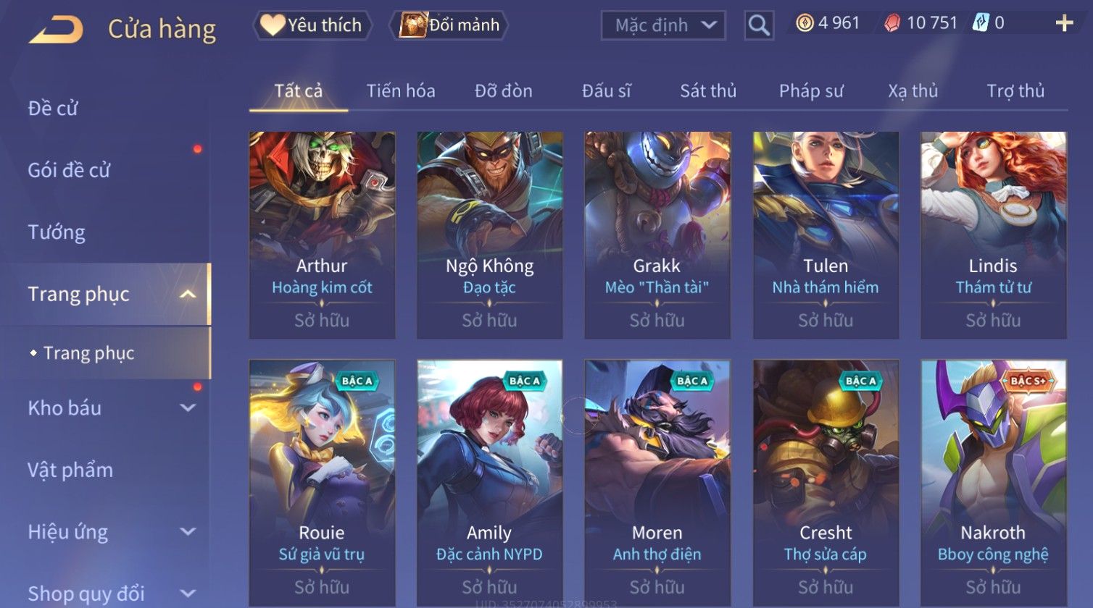The height and width of the screenshot is (608, 1093).
Task: Open Tướng in the sidebar
Action: coord(57,232)
